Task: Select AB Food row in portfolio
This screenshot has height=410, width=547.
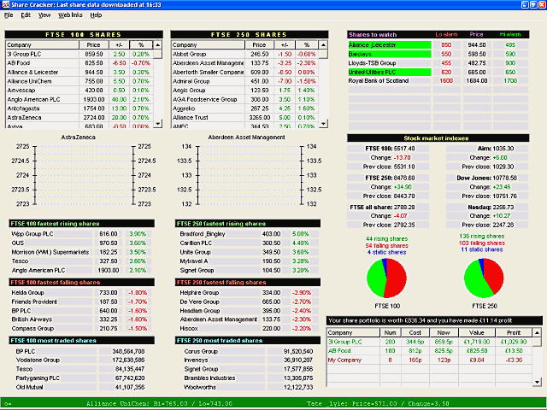Action: [x=429, y=351]
